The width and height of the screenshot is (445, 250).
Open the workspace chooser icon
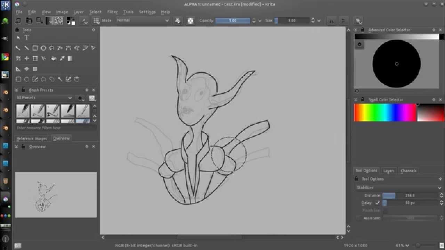tap(358, 21)
